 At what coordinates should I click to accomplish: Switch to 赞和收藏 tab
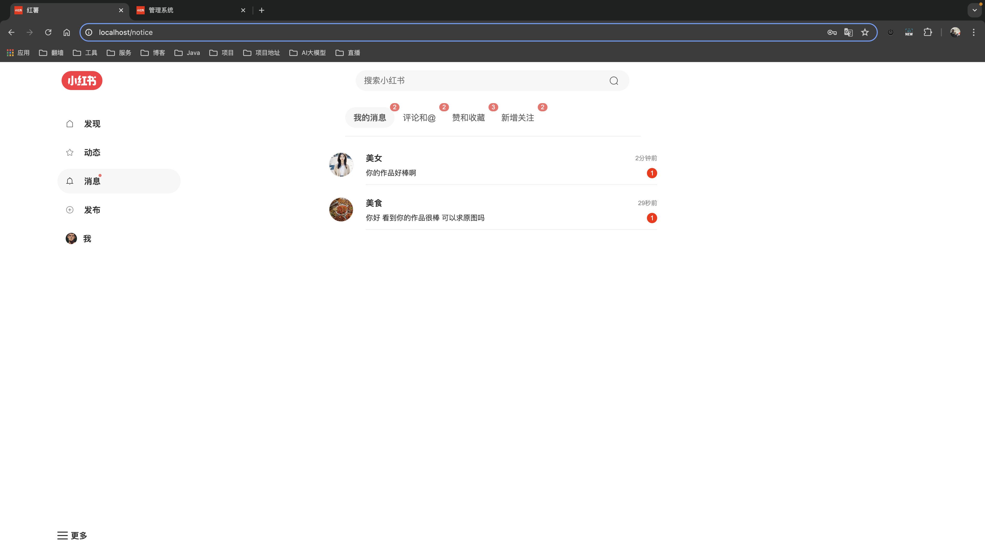coord(468,118)
